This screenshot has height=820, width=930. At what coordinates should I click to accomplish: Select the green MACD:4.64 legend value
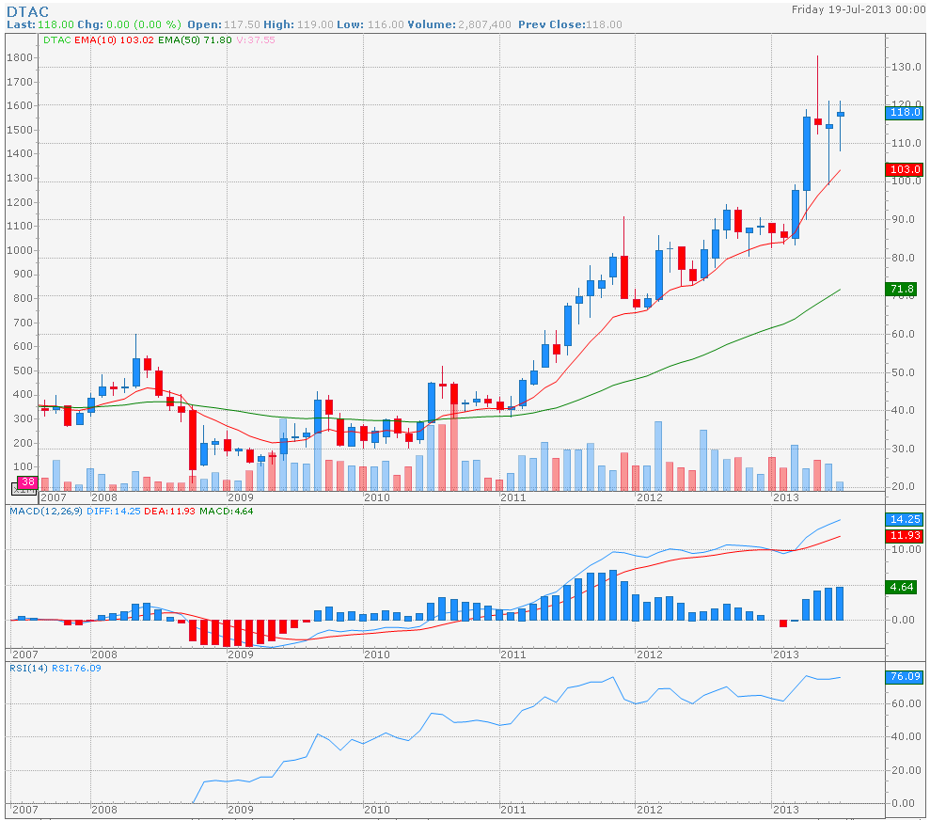pos(226,512)
